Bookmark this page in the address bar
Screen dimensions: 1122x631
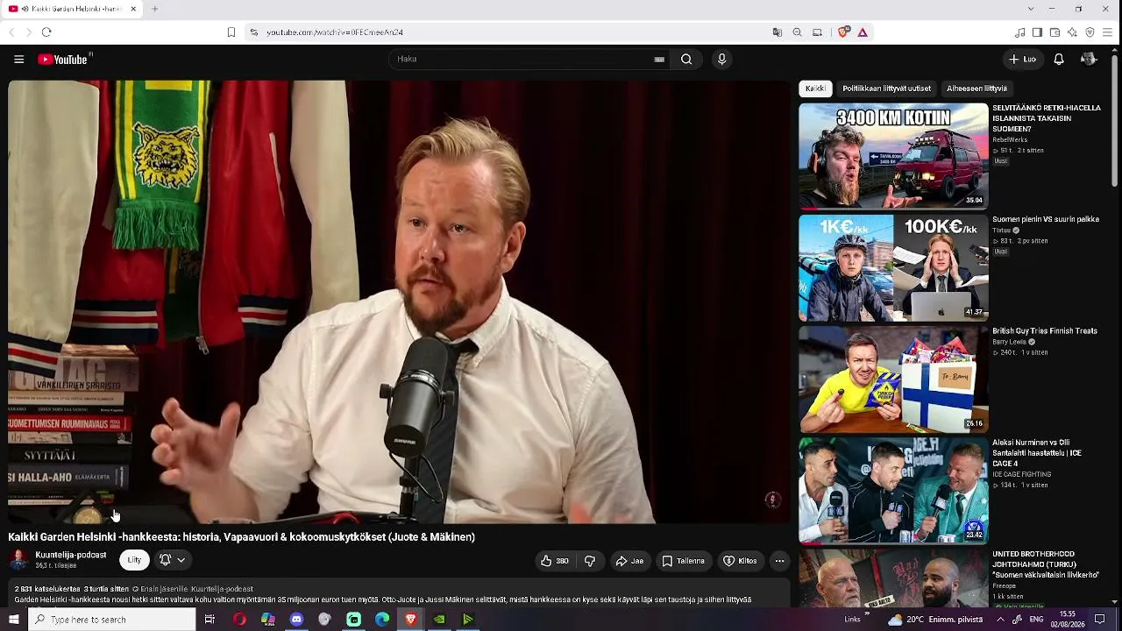[x=231, y=32]
